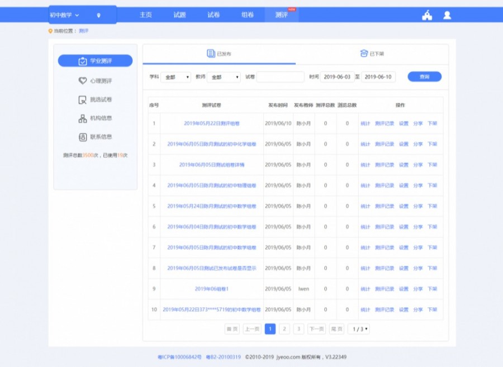Click the 查询 search button
The image size is (503, 367).
tap(424, 77)
